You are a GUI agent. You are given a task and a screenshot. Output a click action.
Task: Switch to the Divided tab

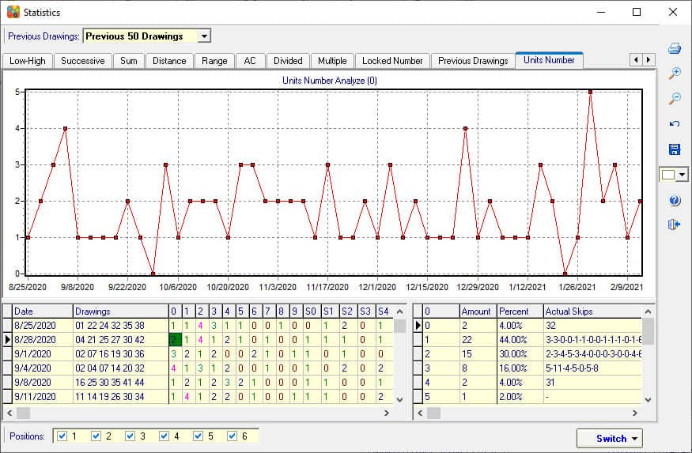click(288, 61)
